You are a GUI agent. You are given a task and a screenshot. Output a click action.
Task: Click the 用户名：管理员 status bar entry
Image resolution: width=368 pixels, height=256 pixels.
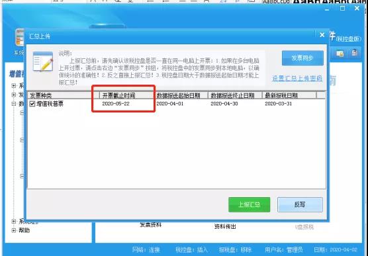pyautogui.click(x=283, y=249)
